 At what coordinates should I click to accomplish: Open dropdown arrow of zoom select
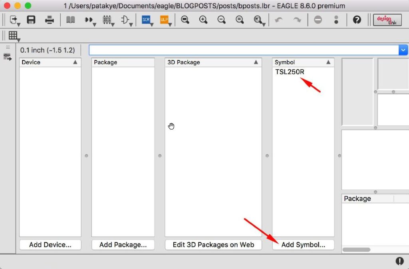coord(264,25)
